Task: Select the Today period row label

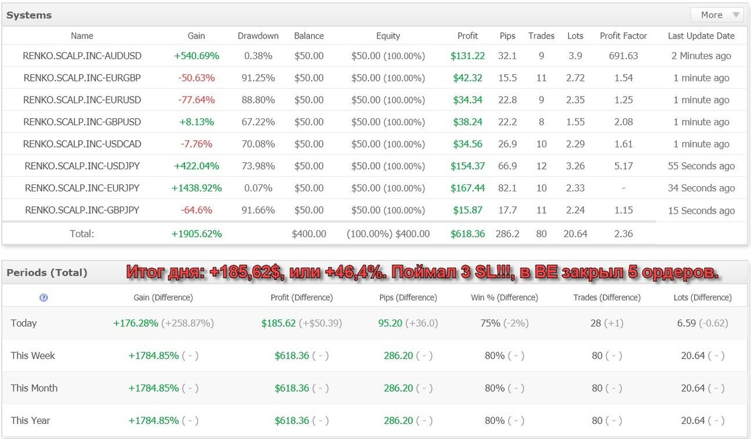Action: pos(23,323)
